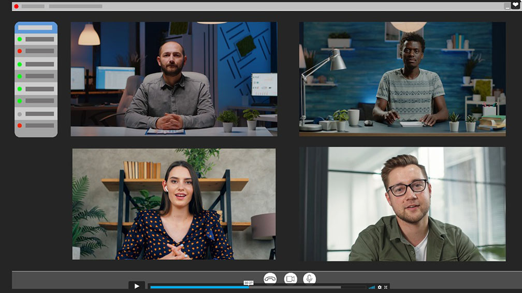Select the blue header of the participants panel
This screenshot has width=522, height=293.
point(36,27)
